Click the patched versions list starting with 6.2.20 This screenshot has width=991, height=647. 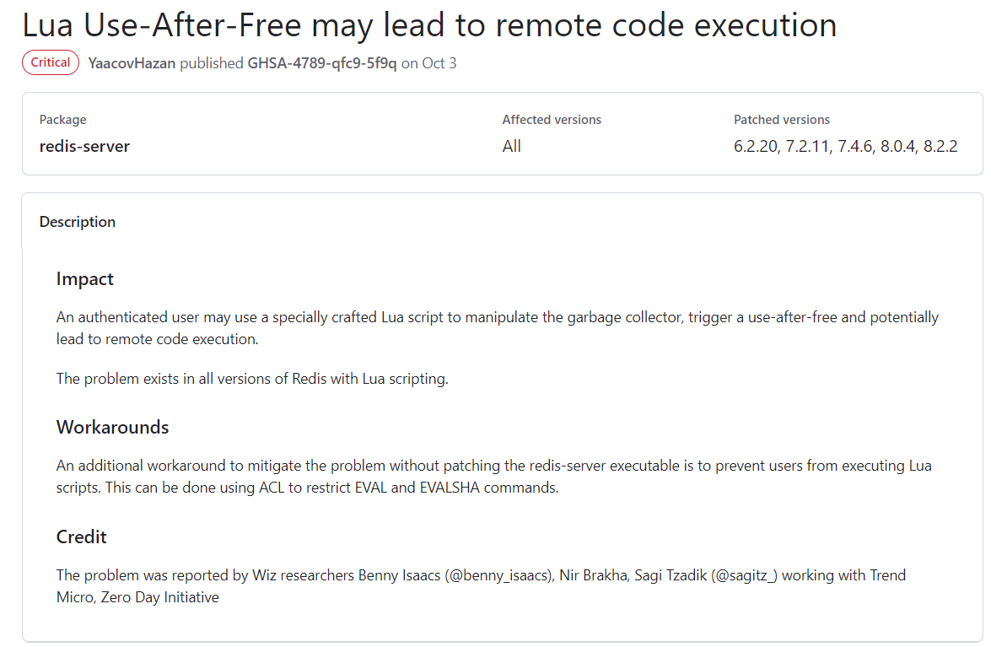click(x=845, y=146)
